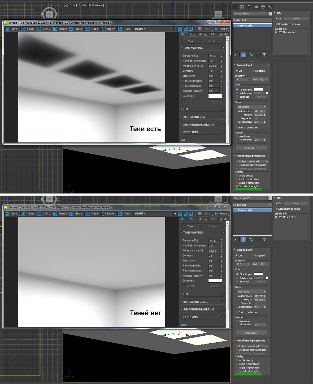Click Pin Stack icon in top screenshot's modifier panel

(235, 55)
